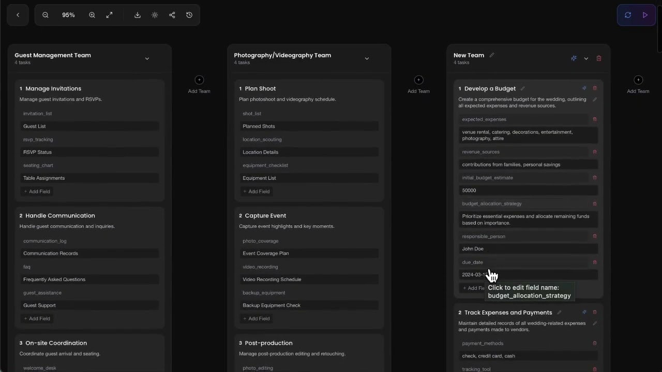This screenshot has width=662, height=372.
Task: Edit the expected_expenses field name
Action: (x=523, y=119)
